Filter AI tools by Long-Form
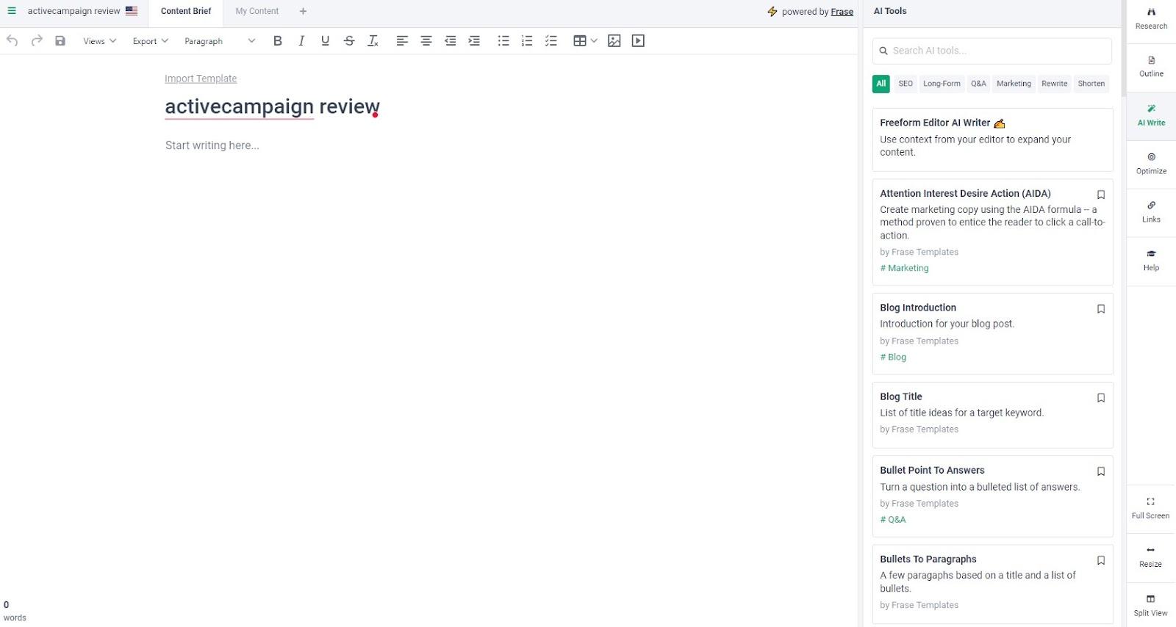This screenshot has width=1176, height=627. click(942, 84)
